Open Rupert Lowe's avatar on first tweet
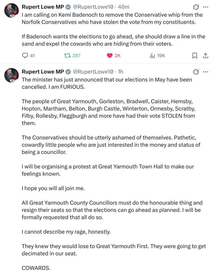Viewport: 212px width, 274px height. (x=11, y=11)
